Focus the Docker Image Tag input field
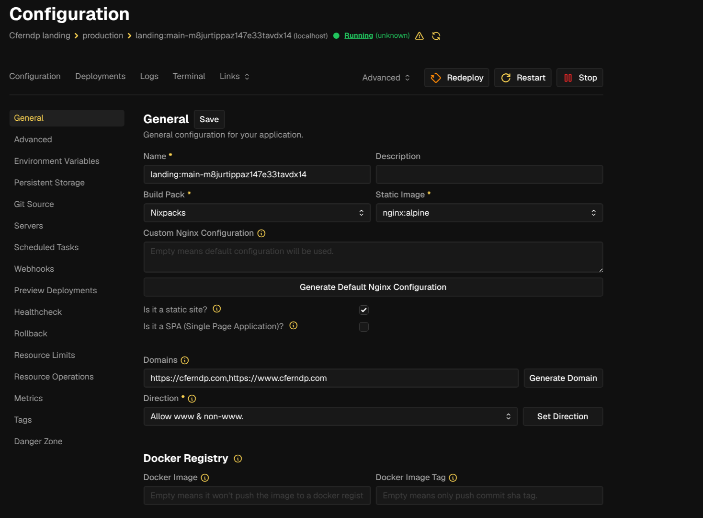Screen dimensions: 703x518 click(x=489, y=495)
